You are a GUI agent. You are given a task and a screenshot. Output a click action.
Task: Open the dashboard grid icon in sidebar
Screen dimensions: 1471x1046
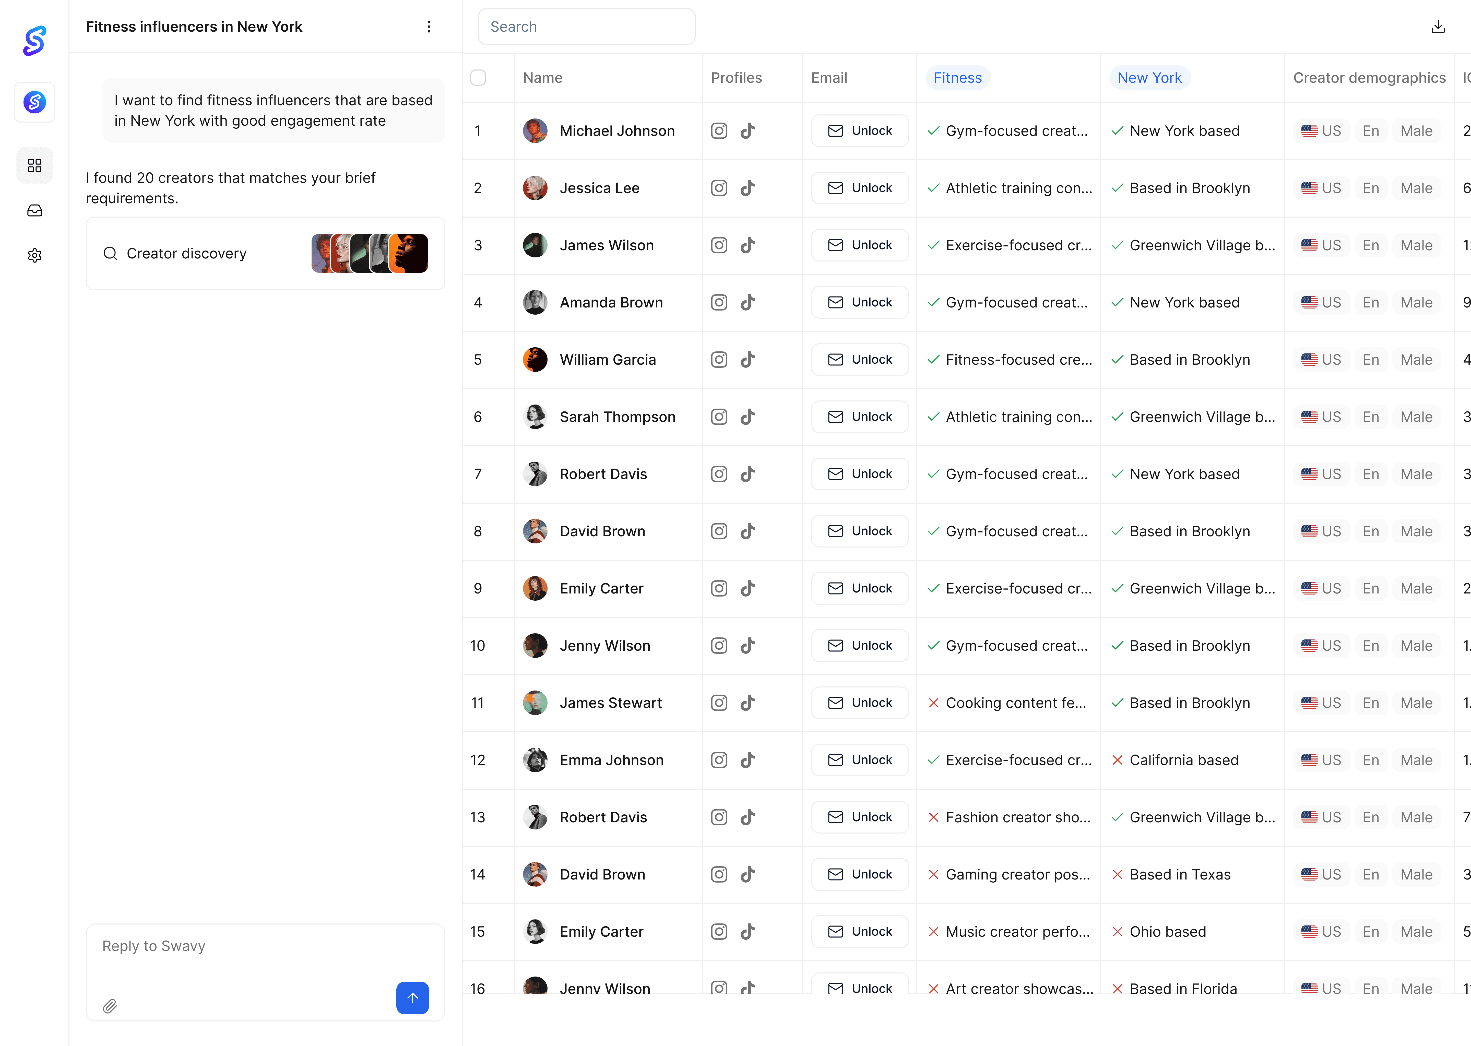pyautogui.click(x=35, y=165)
